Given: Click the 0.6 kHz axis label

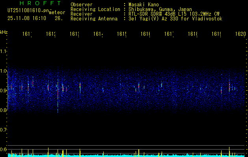Looking at the screenshot, I should (x=3, y=149).
